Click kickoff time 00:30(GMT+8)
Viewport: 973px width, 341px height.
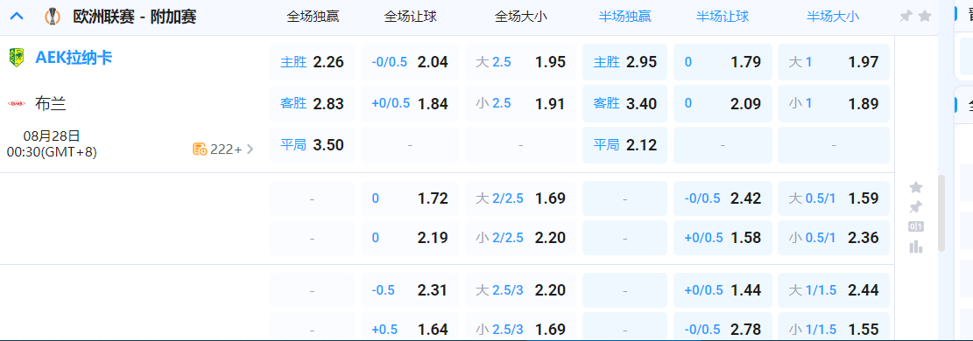pyautogui.click(x=53, y=152)
